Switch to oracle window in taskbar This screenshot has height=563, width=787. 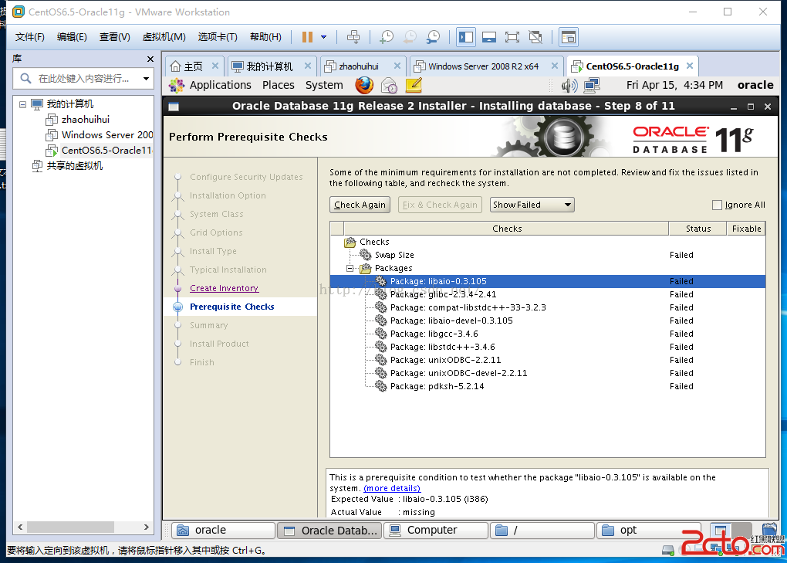click(x=223, y=531)
